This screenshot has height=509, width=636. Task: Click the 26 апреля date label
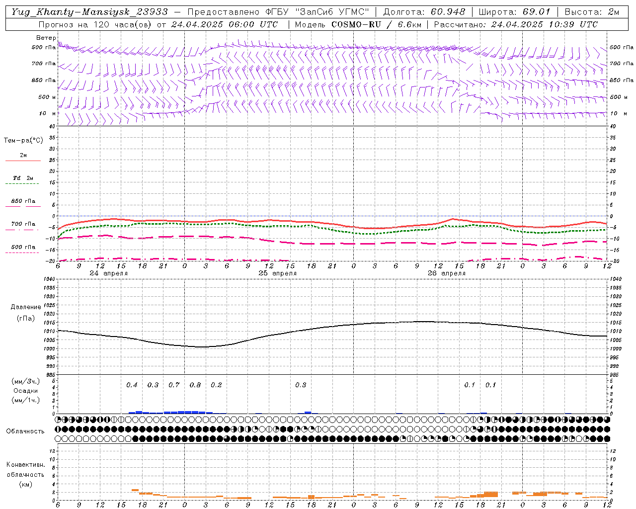(x=447, y=273)
